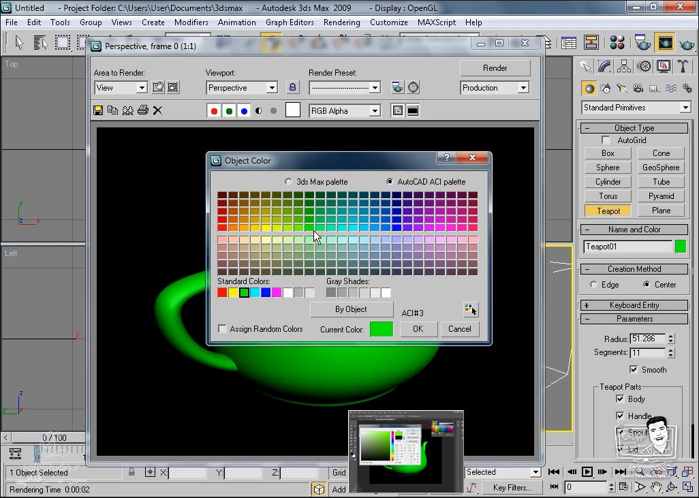The height and width of the screenshot is (498, 699).
Task: Select Edge creation method
Action: (x=593, y=285)
